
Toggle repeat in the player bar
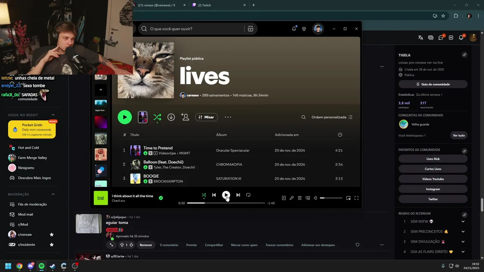point(248,195)
